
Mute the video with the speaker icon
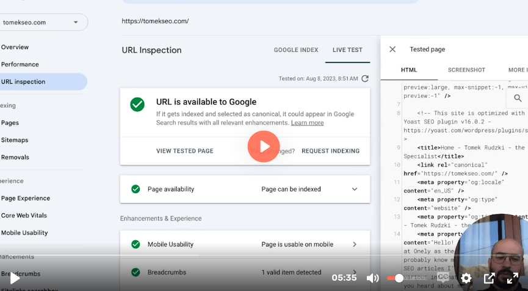[372, 278]
